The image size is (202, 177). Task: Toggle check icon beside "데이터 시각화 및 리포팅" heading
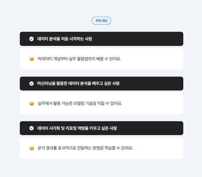click(x=32, y=128)
